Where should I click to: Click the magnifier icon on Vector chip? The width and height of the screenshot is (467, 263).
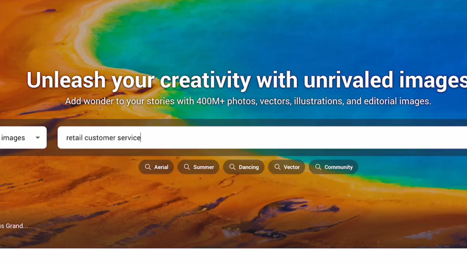[277, 167]
